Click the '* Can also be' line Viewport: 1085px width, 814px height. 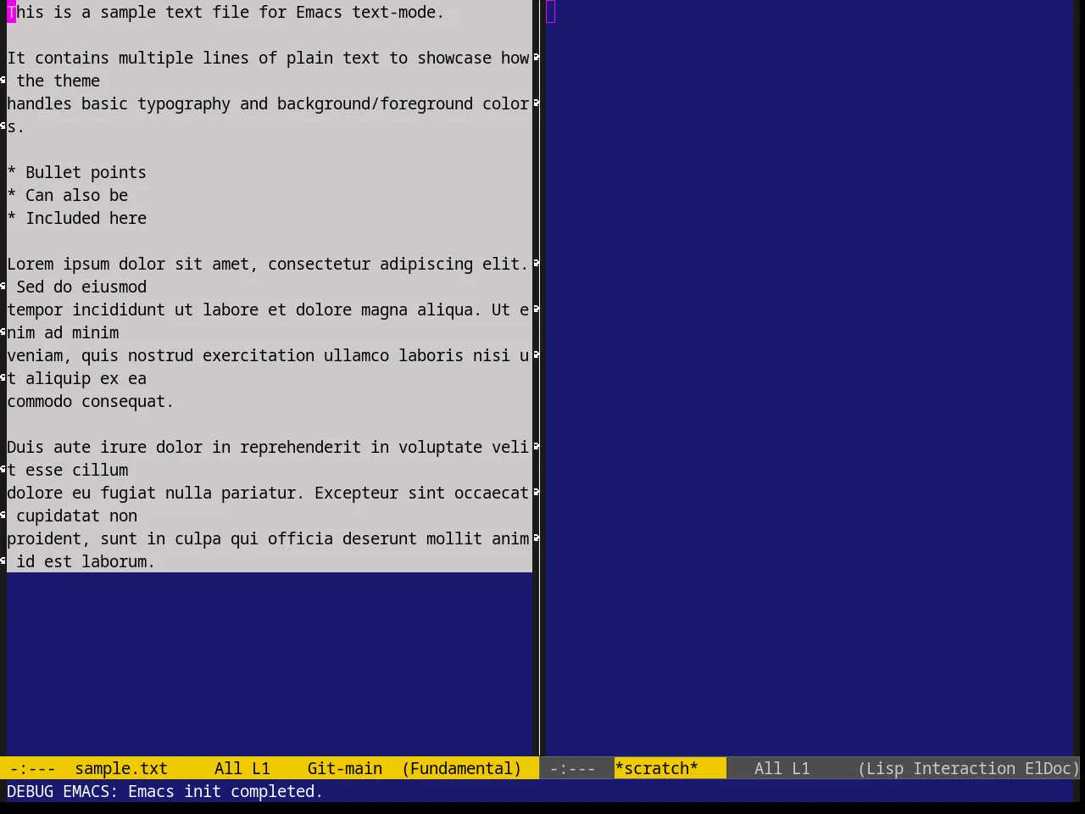(67, 195)
